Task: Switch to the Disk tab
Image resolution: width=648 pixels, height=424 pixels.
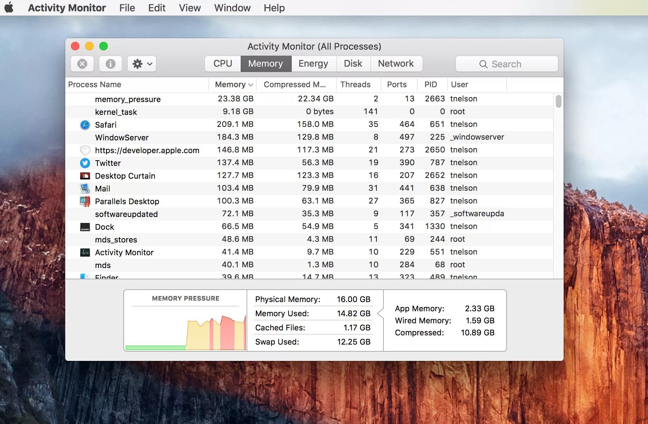Action: pos(353,63)
